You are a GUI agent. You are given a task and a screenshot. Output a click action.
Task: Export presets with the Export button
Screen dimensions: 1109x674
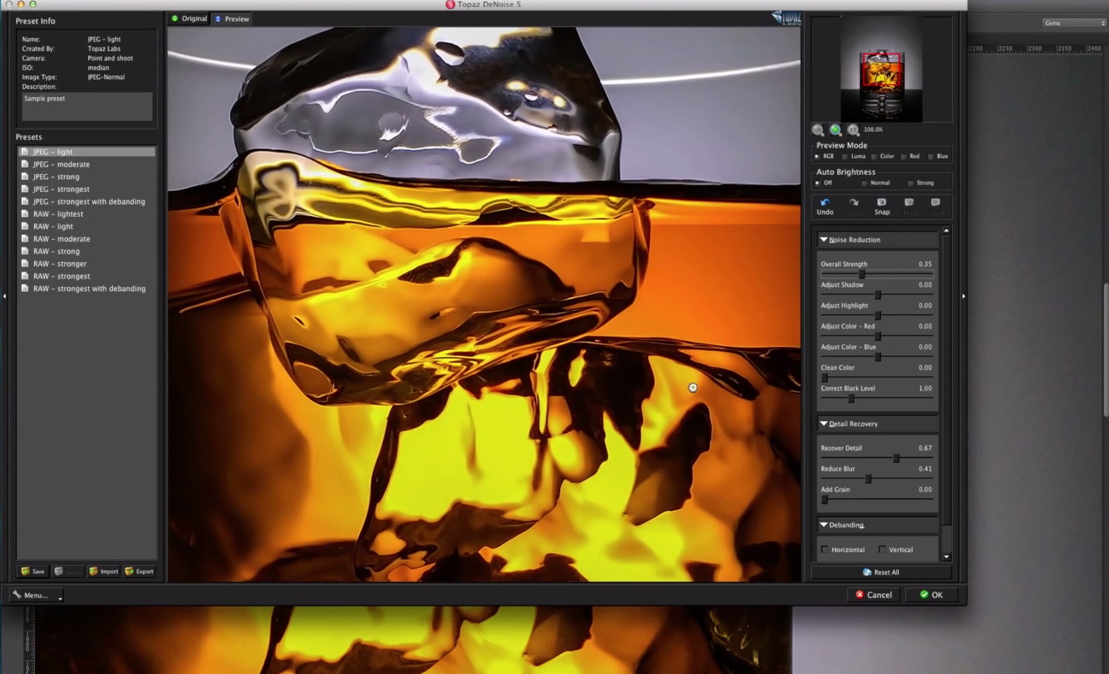tap(139, 571)
